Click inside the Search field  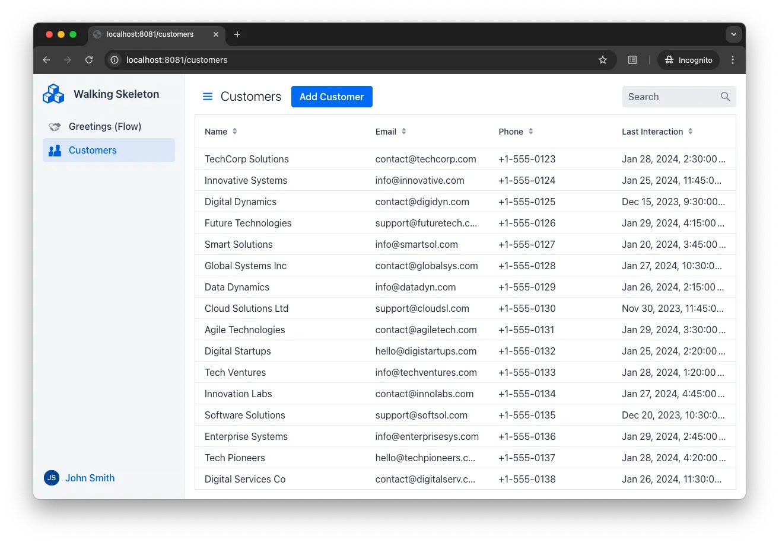(664, 96)
